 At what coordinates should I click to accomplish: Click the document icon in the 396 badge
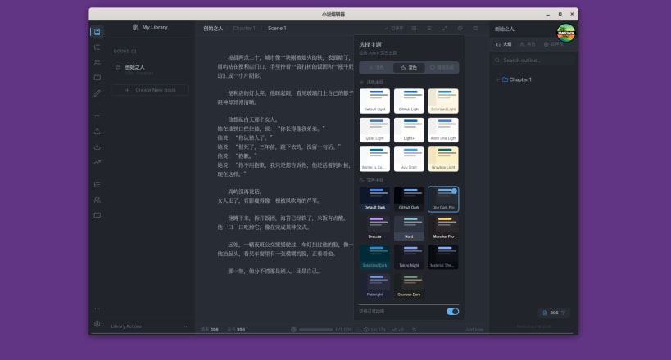[x=545, y=313]
